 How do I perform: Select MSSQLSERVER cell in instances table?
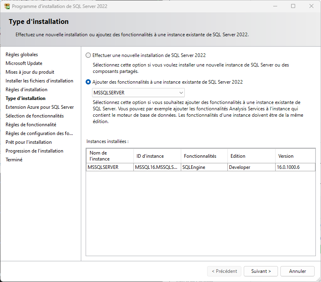(110, 167)
